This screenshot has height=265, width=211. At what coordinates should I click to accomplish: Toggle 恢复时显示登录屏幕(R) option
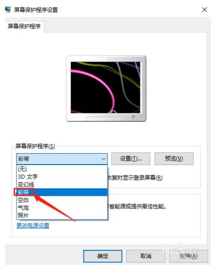135,178
